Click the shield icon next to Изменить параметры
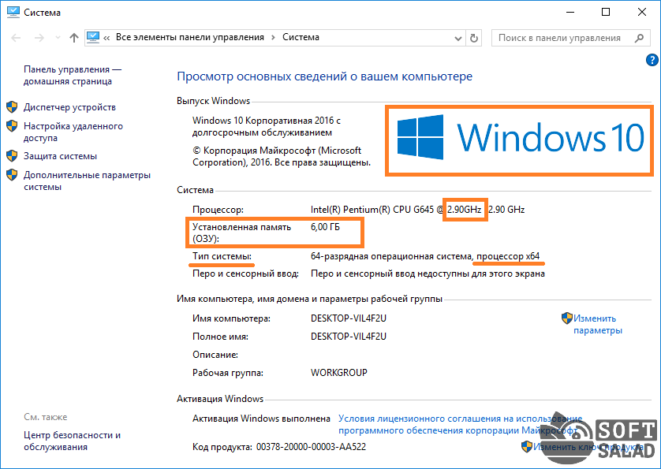The width and height of the screenshot is (661, 469). click(567, 318)
